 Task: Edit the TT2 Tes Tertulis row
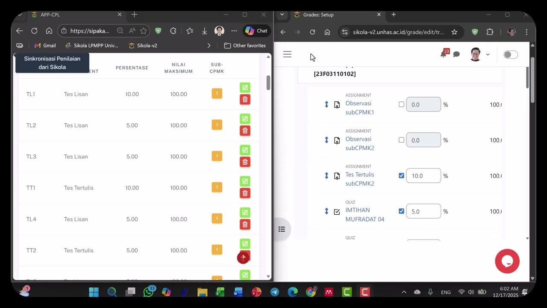[x=245, y=244]
